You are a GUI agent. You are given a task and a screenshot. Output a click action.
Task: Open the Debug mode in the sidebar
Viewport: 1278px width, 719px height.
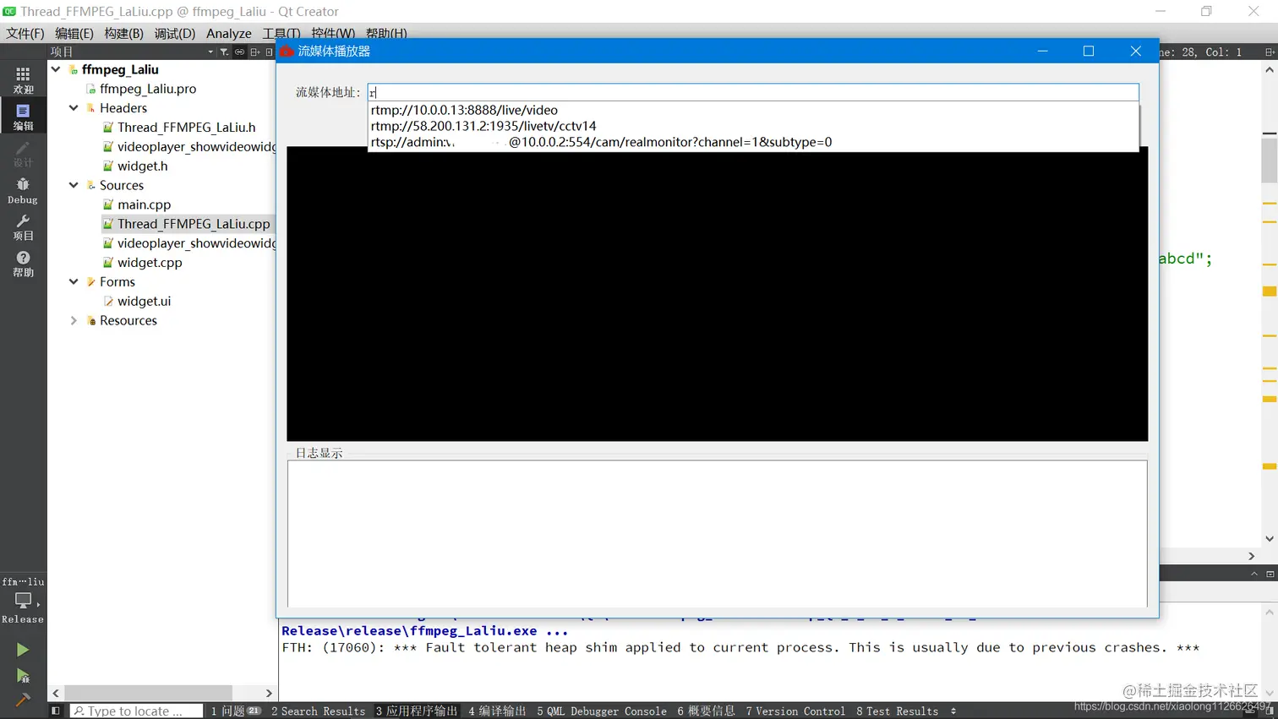pos(23,191)
